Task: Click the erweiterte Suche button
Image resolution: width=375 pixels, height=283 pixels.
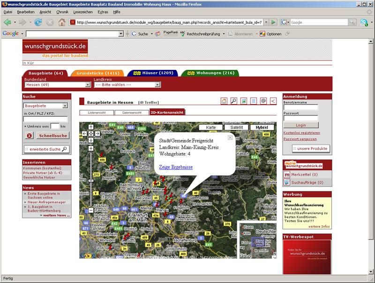Action: (x=47, y=149)
